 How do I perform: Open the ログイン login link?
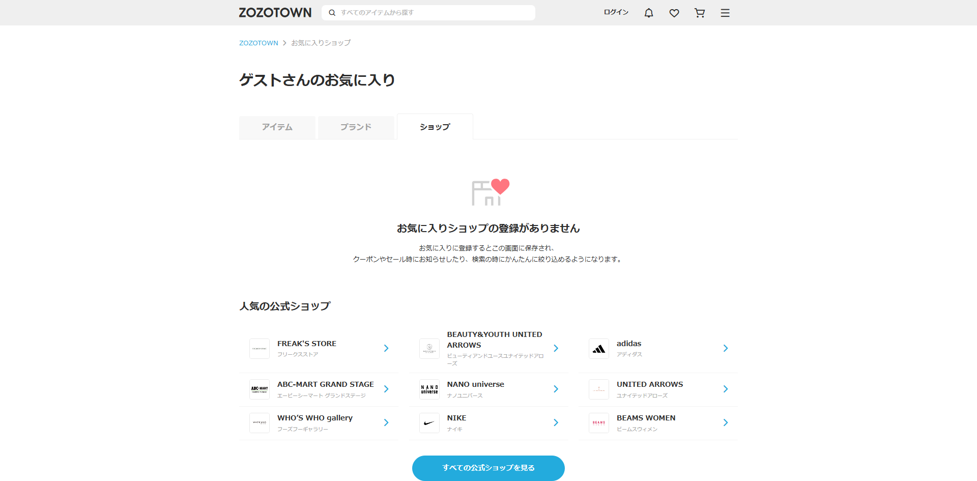(616, 12)
